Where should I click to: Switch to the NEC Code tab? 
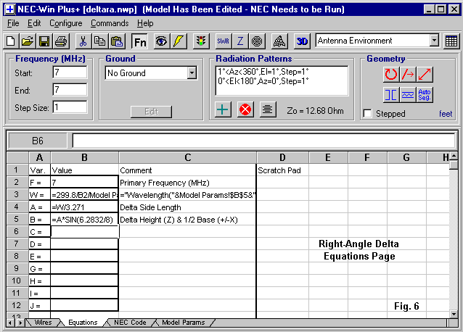131,323
